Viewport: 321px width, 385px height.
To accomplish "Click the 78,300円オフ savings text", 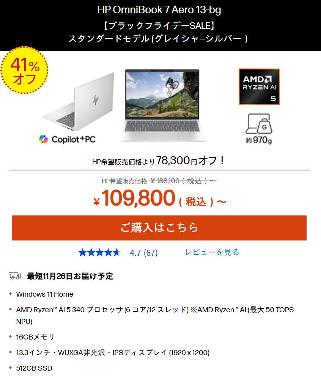I will point(190,160).
